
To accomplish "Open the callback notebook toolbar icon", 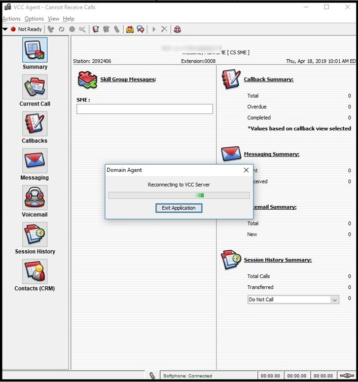I will click(96, 29).
